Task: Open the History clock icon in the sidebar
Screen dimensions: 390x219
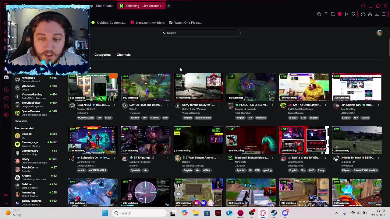Action: [6, 98]
